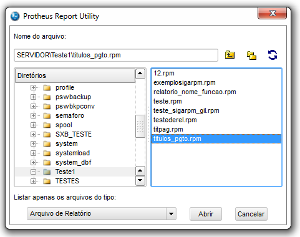
Task: Click the Cancelar button
Action: coord(251,214)
